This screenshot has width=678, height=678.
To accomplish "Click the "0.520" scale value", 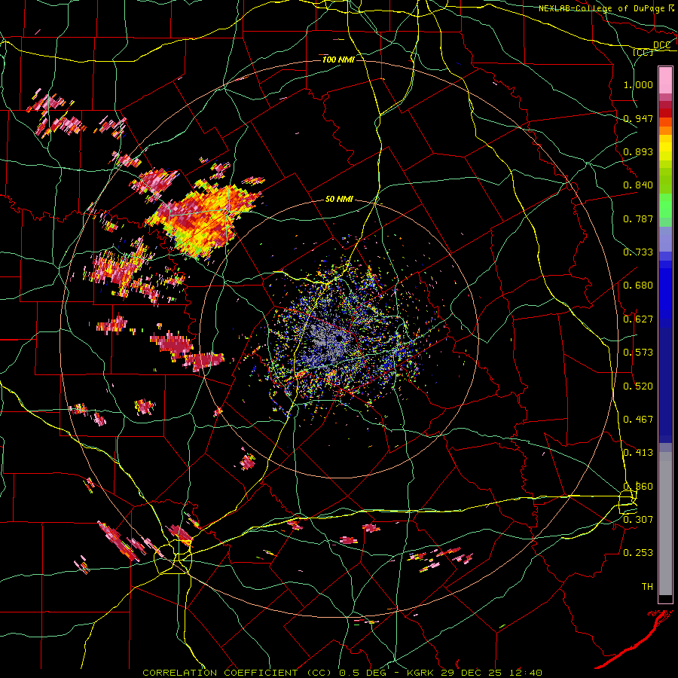I will pos(638,386).
